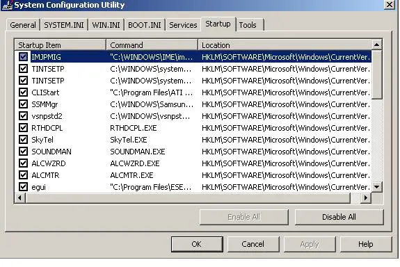Click the horizontal scrollbar right arrow

(366, 197)
